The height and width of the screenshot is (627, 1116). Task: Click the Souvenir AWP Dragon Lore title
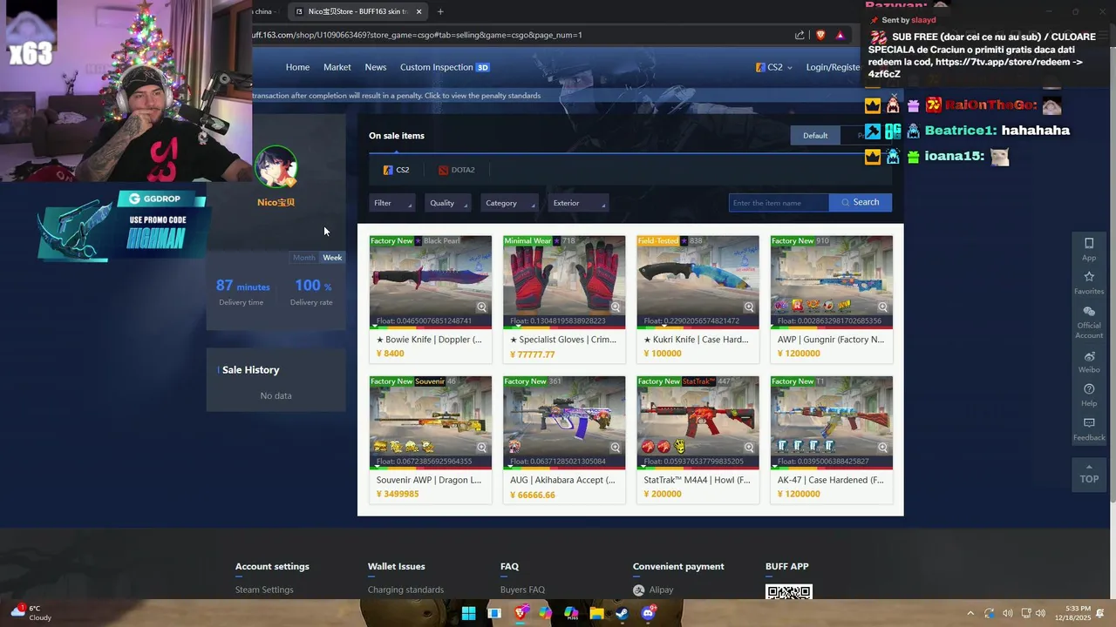(429, 480)
